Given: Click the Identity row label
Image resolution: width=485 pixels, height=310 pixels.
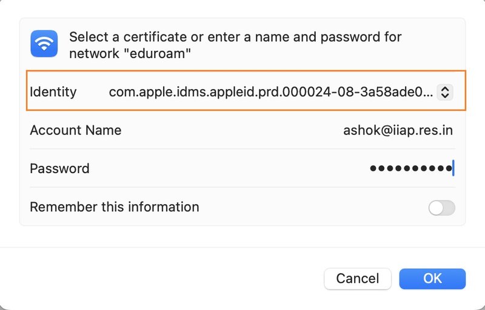Looking at the screenshot, I should tap(53, 92).
